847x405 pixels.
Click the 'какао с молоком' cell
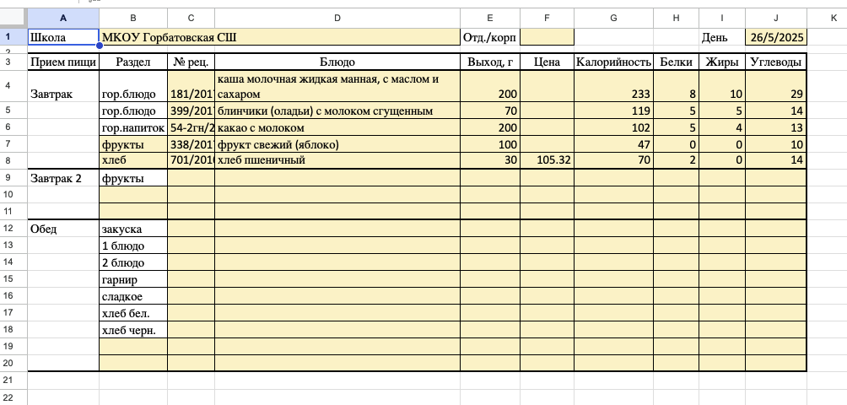click(x=337, y=127)
